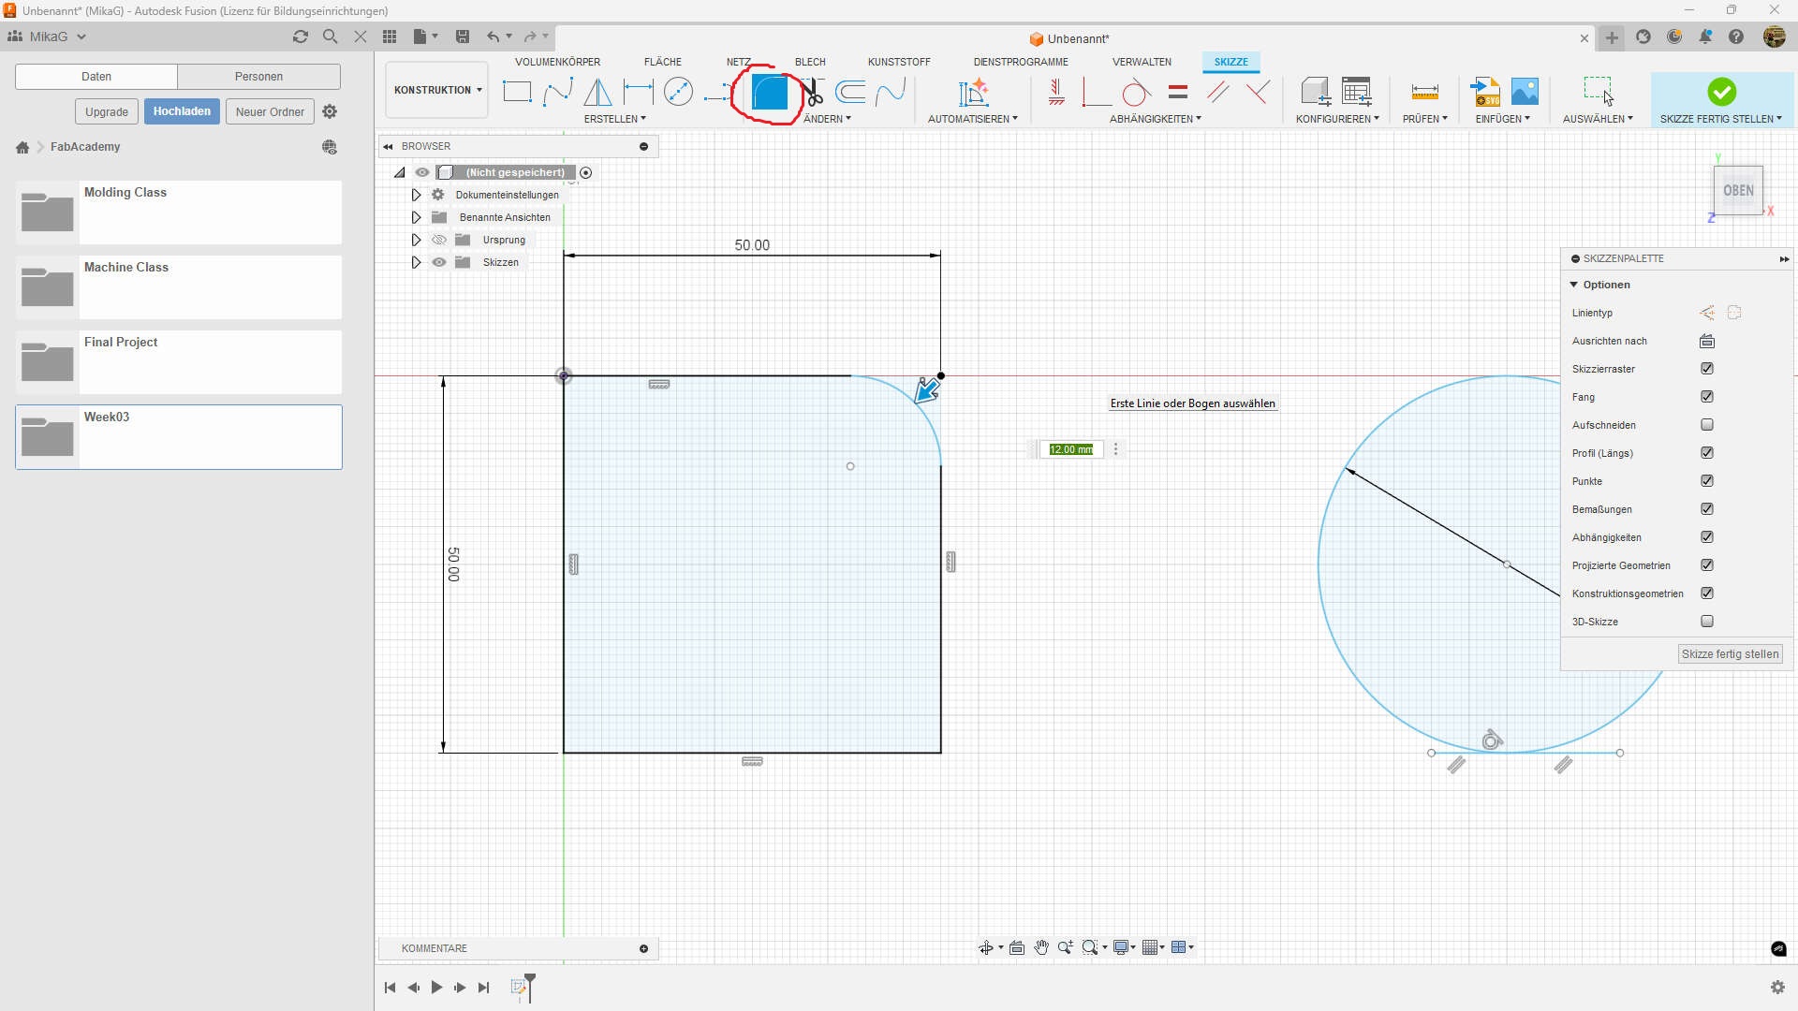This screenshot has height=1011, width=1798.
Task: Select the Mirror tool icon
Action: pos(597,92)
